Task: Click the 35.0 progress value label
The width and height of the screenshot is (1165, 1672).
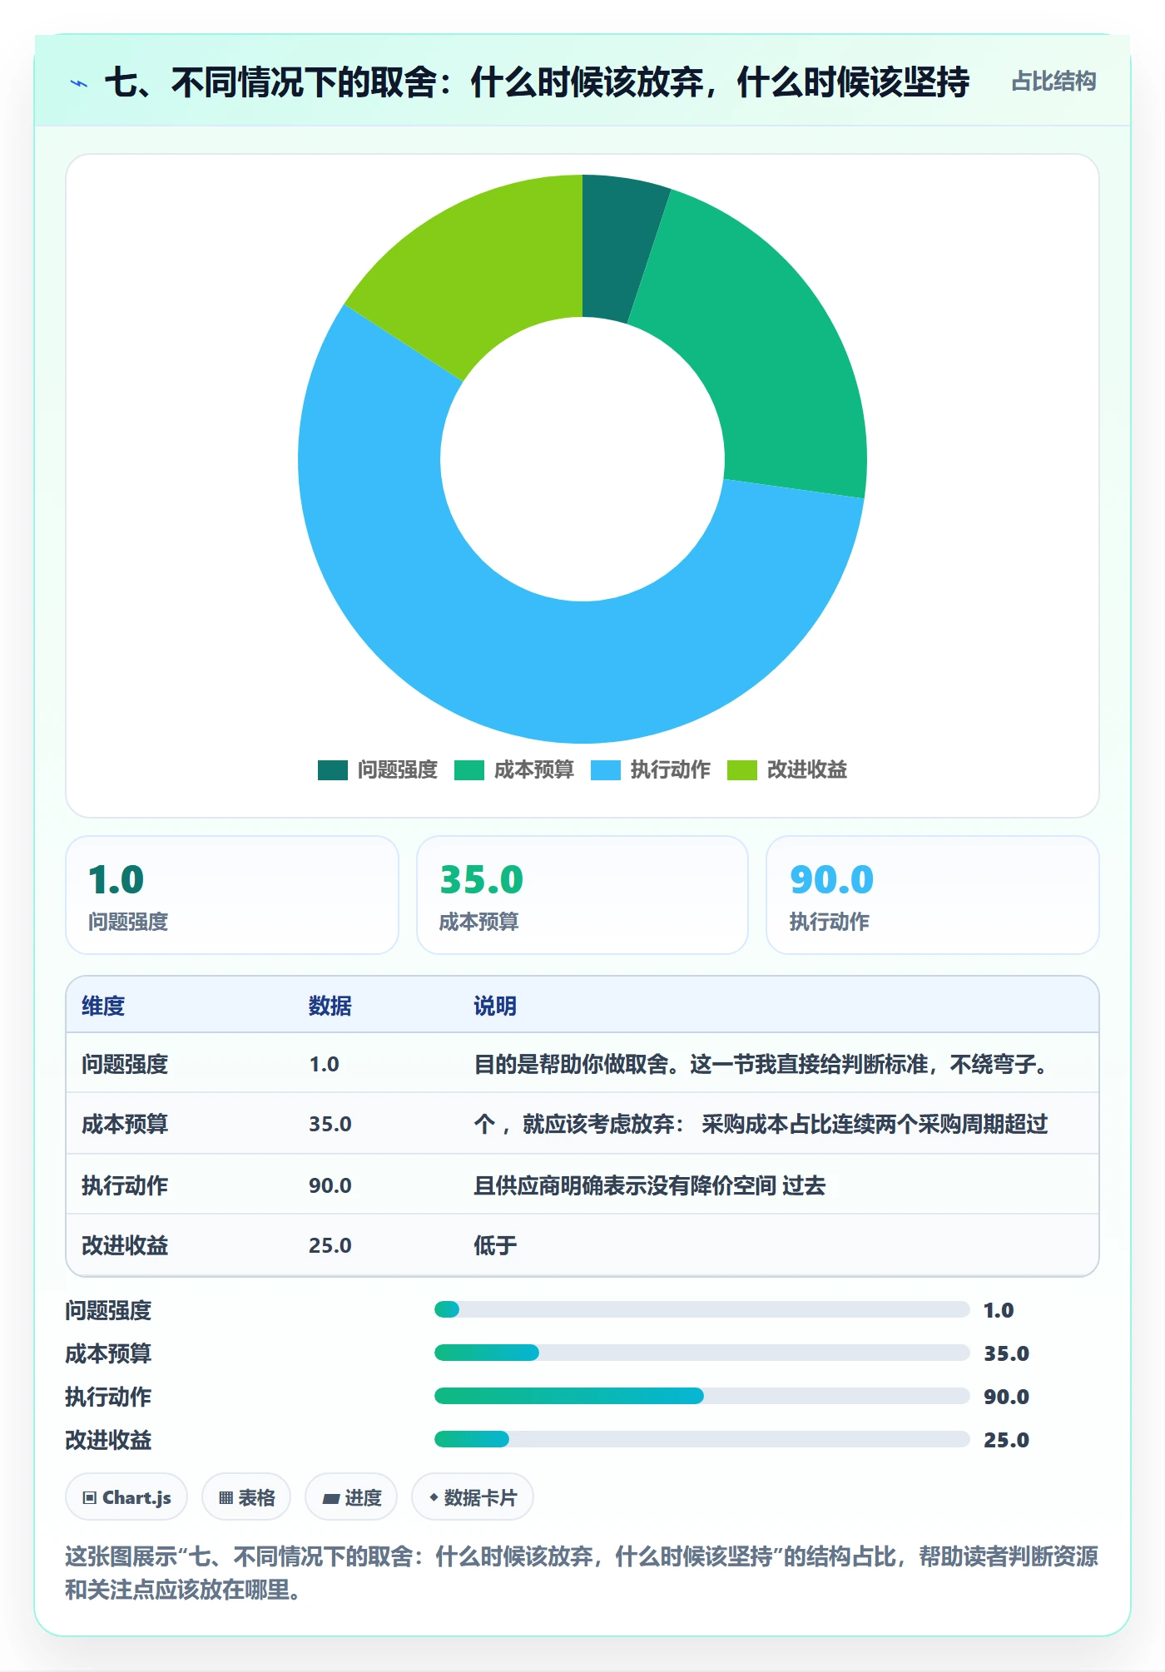Action: 1006,1353
